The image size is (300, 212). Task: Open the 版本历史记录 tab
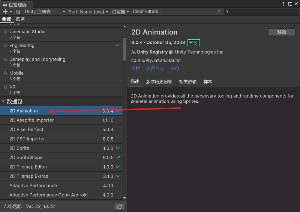click(x=159, y=82)
